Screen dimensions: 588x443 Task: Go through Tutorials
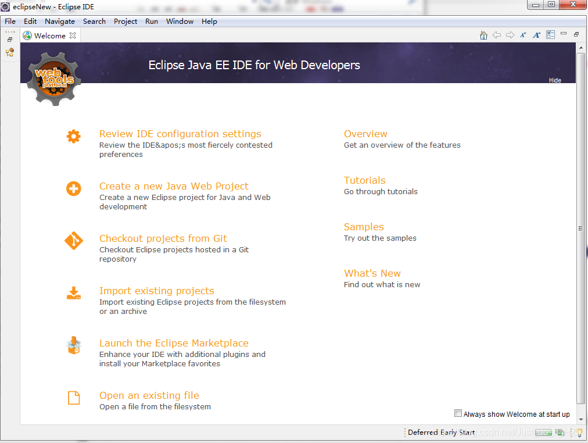tap(365, 180)
